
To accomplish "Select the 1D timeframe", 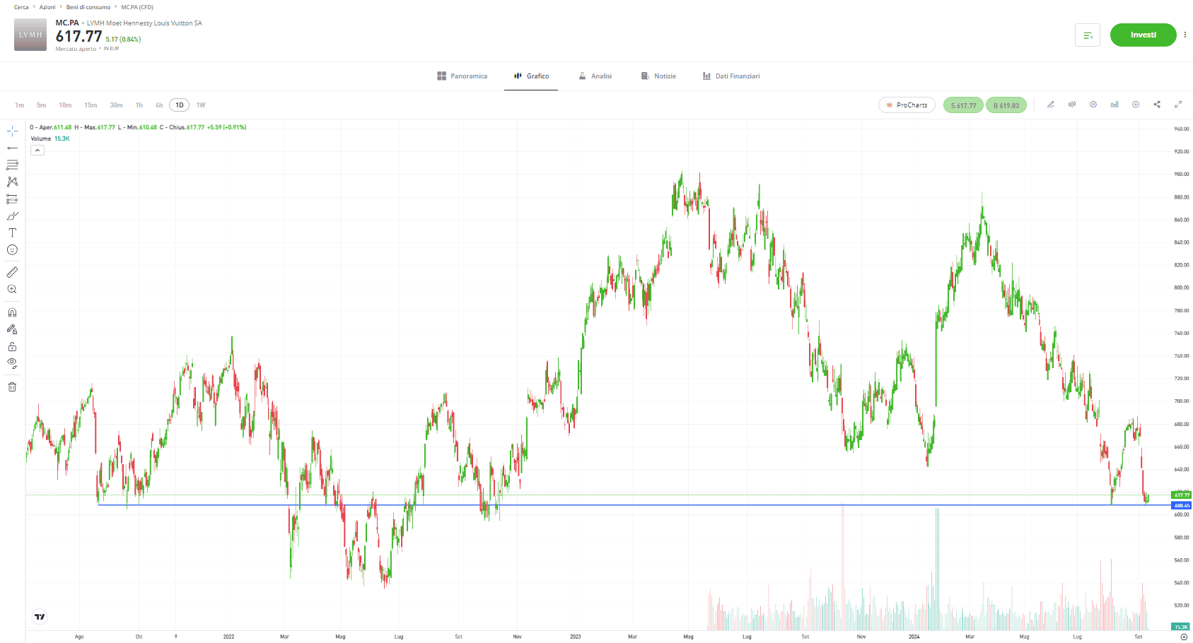I will pos(180,105).
